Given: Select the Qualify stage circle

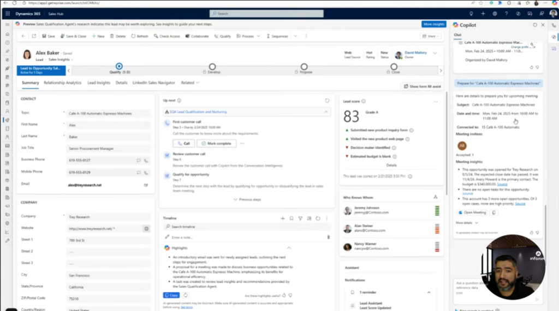Looking at the screenshot, I should click(119, 66).
